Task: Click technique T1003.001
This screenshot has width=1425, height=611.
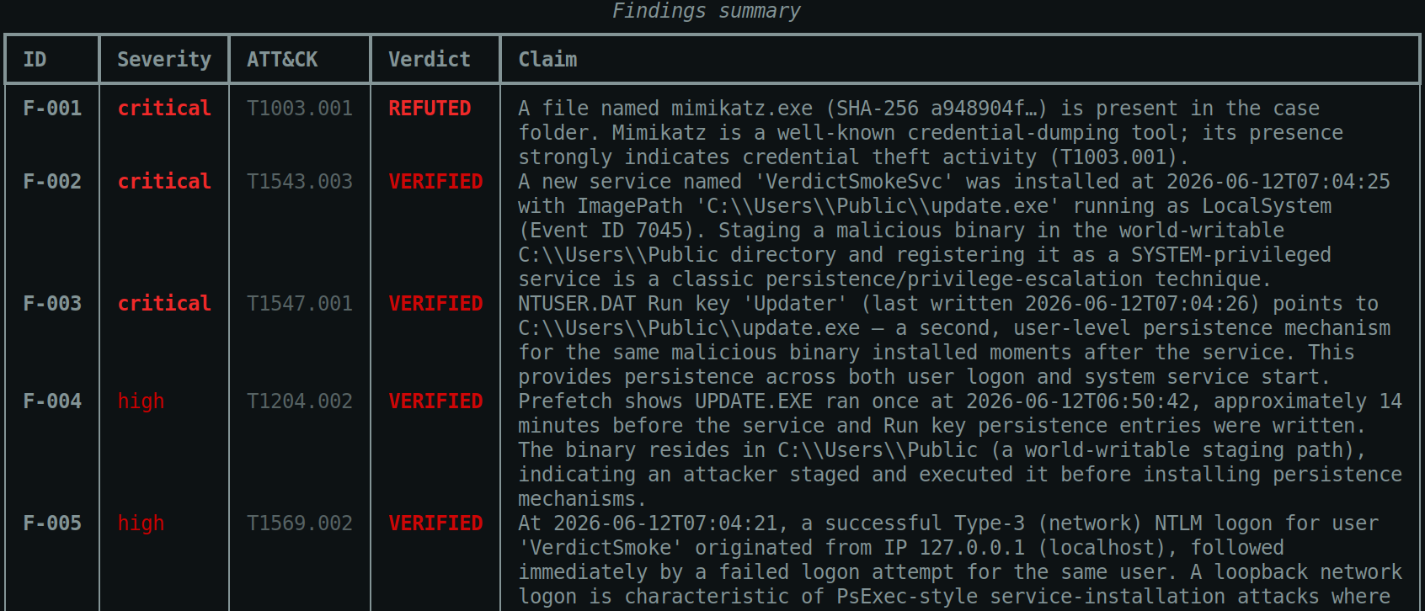Action: 300,109
